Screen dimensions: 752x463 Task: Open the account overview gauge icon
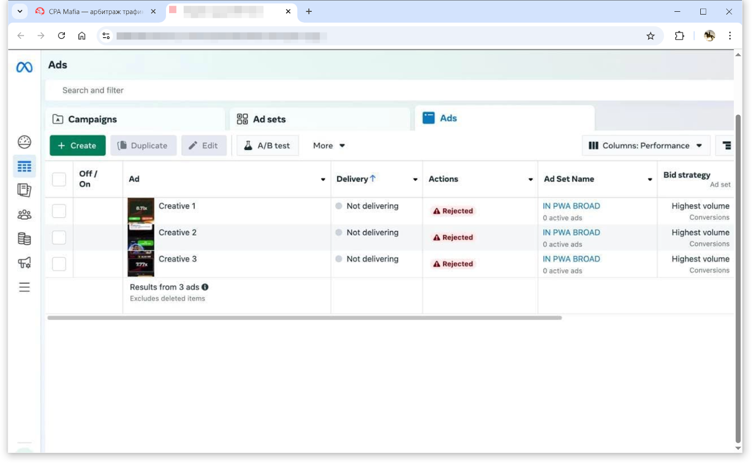[24, 142]
